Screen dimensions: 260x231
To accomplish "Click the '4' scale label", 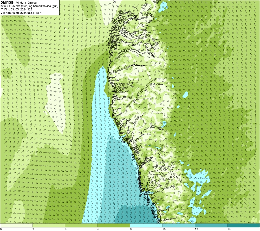I will click(66, 229).
